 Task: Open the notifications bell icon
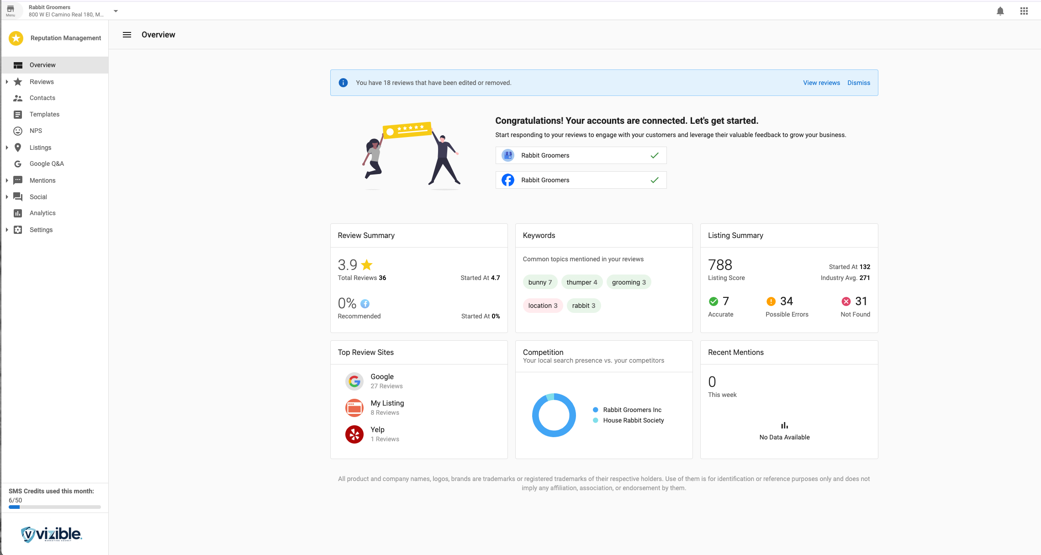1000,11
